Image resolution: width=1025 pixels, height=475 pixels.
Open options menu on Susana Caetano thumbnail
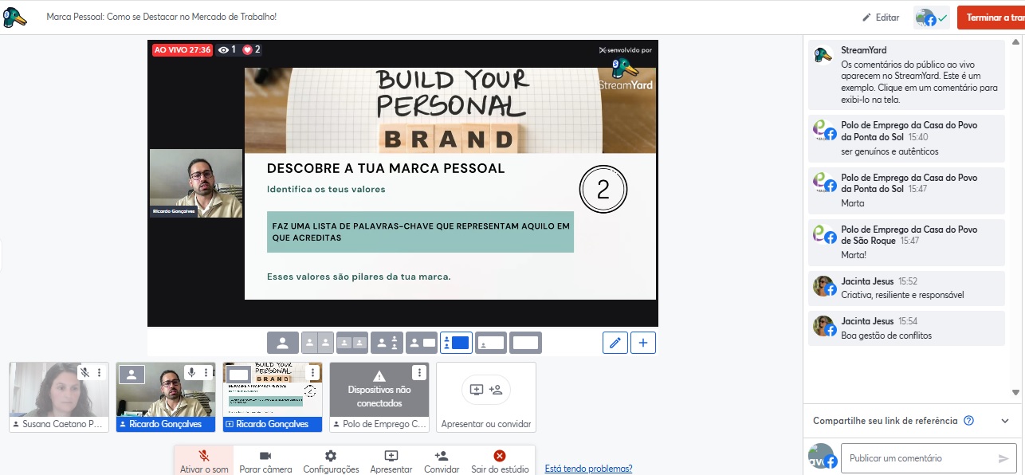click(x=100, y=372)
